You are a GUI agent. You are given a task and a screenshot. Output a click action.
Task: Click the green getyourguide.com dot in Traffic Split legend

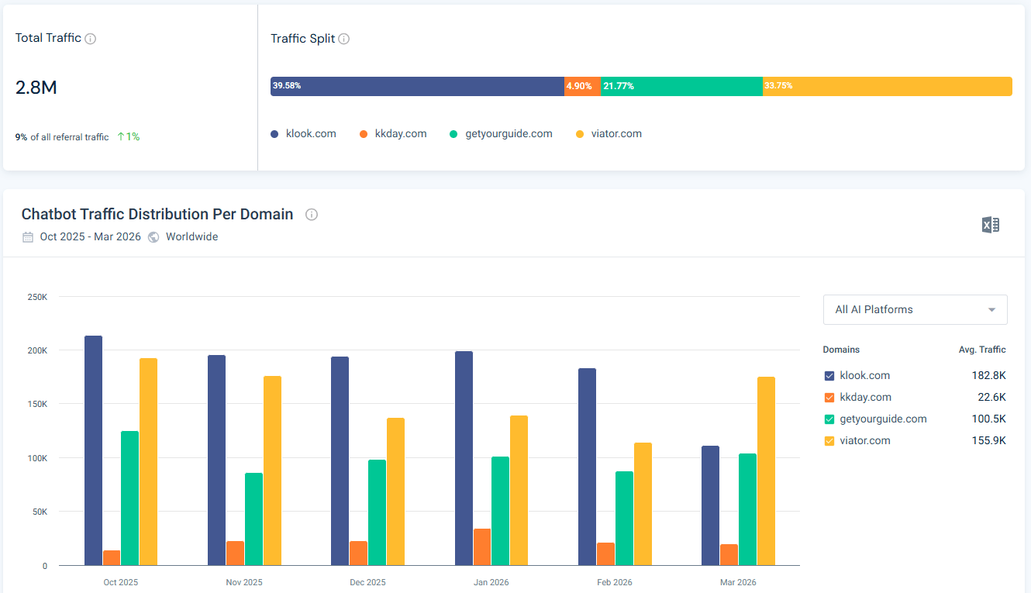(x=453, y=134)
